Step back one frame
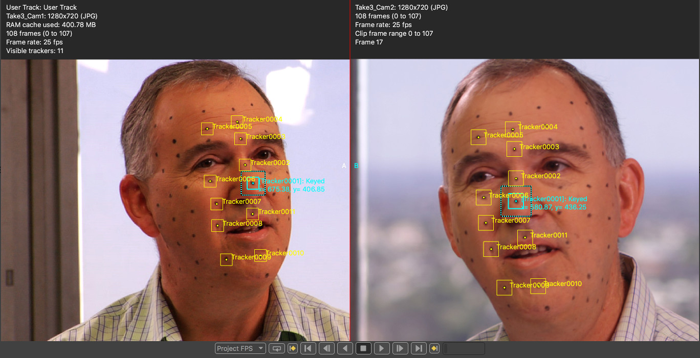Image resolution: width=700 pixels, height=358 pixels. pyautogui.click(x=326, y=348)
